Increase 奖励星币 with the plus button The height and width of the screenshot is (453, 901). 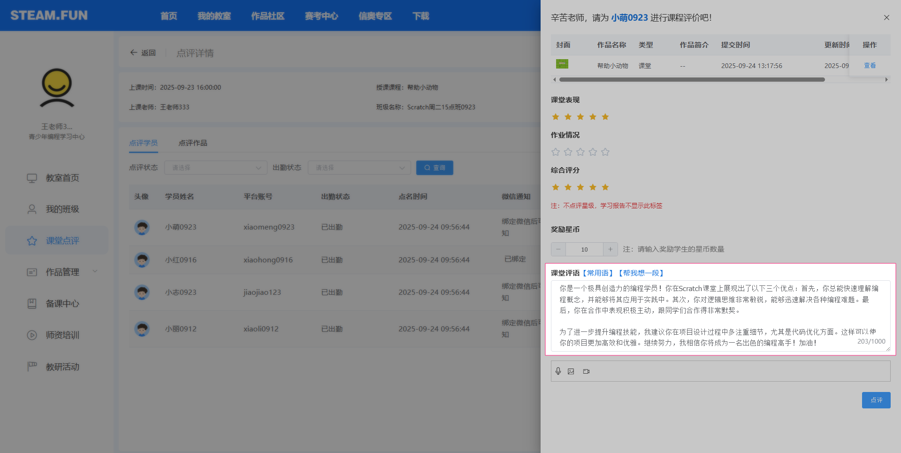[x=610, y=249]
